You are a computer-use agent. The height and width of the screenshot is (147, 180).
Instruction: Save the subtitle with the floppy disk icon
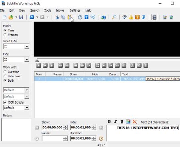click(x=21, y=17)
